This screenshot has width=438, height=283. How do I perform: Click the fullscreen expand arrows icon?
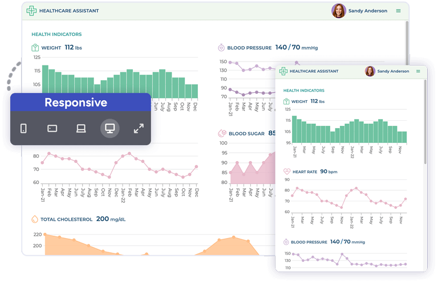[139, 129]
